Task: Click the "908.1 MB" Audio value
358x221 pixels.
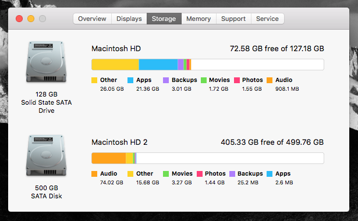Action: (x=287, y=89)
